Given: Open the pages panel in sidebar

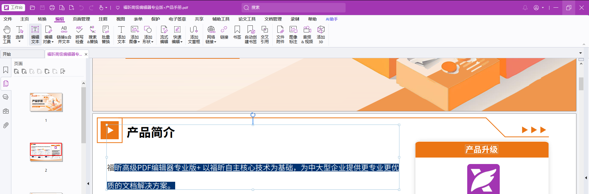Looking at the screenshot, I should tap(6, 84).
